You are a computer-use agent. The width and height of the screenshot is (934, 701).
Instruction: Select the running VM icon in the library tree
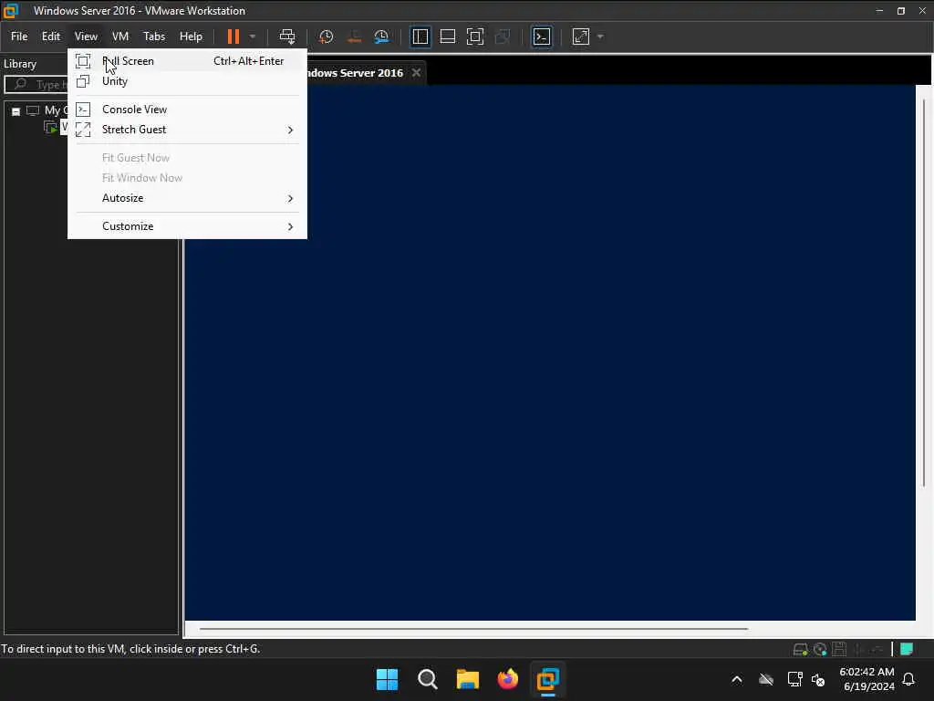tap(51, 127)
